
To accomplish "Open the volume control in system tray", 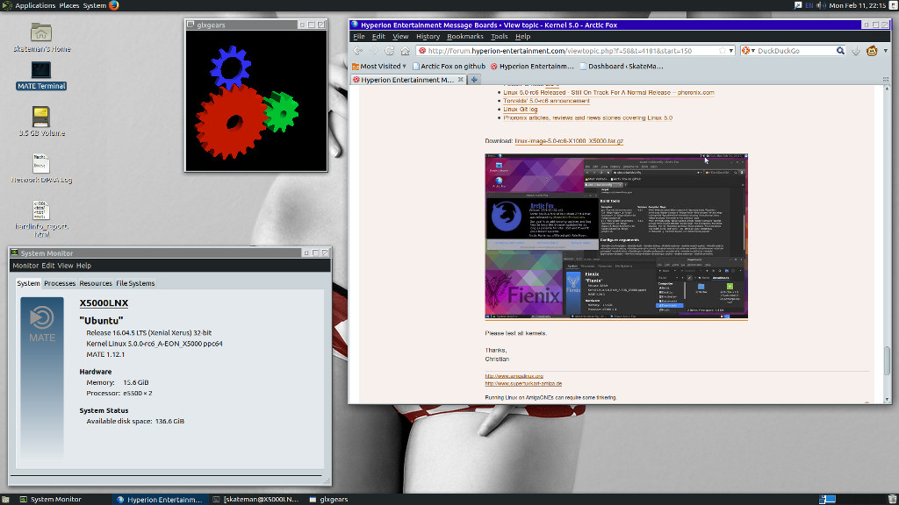I will pos(821,5).
